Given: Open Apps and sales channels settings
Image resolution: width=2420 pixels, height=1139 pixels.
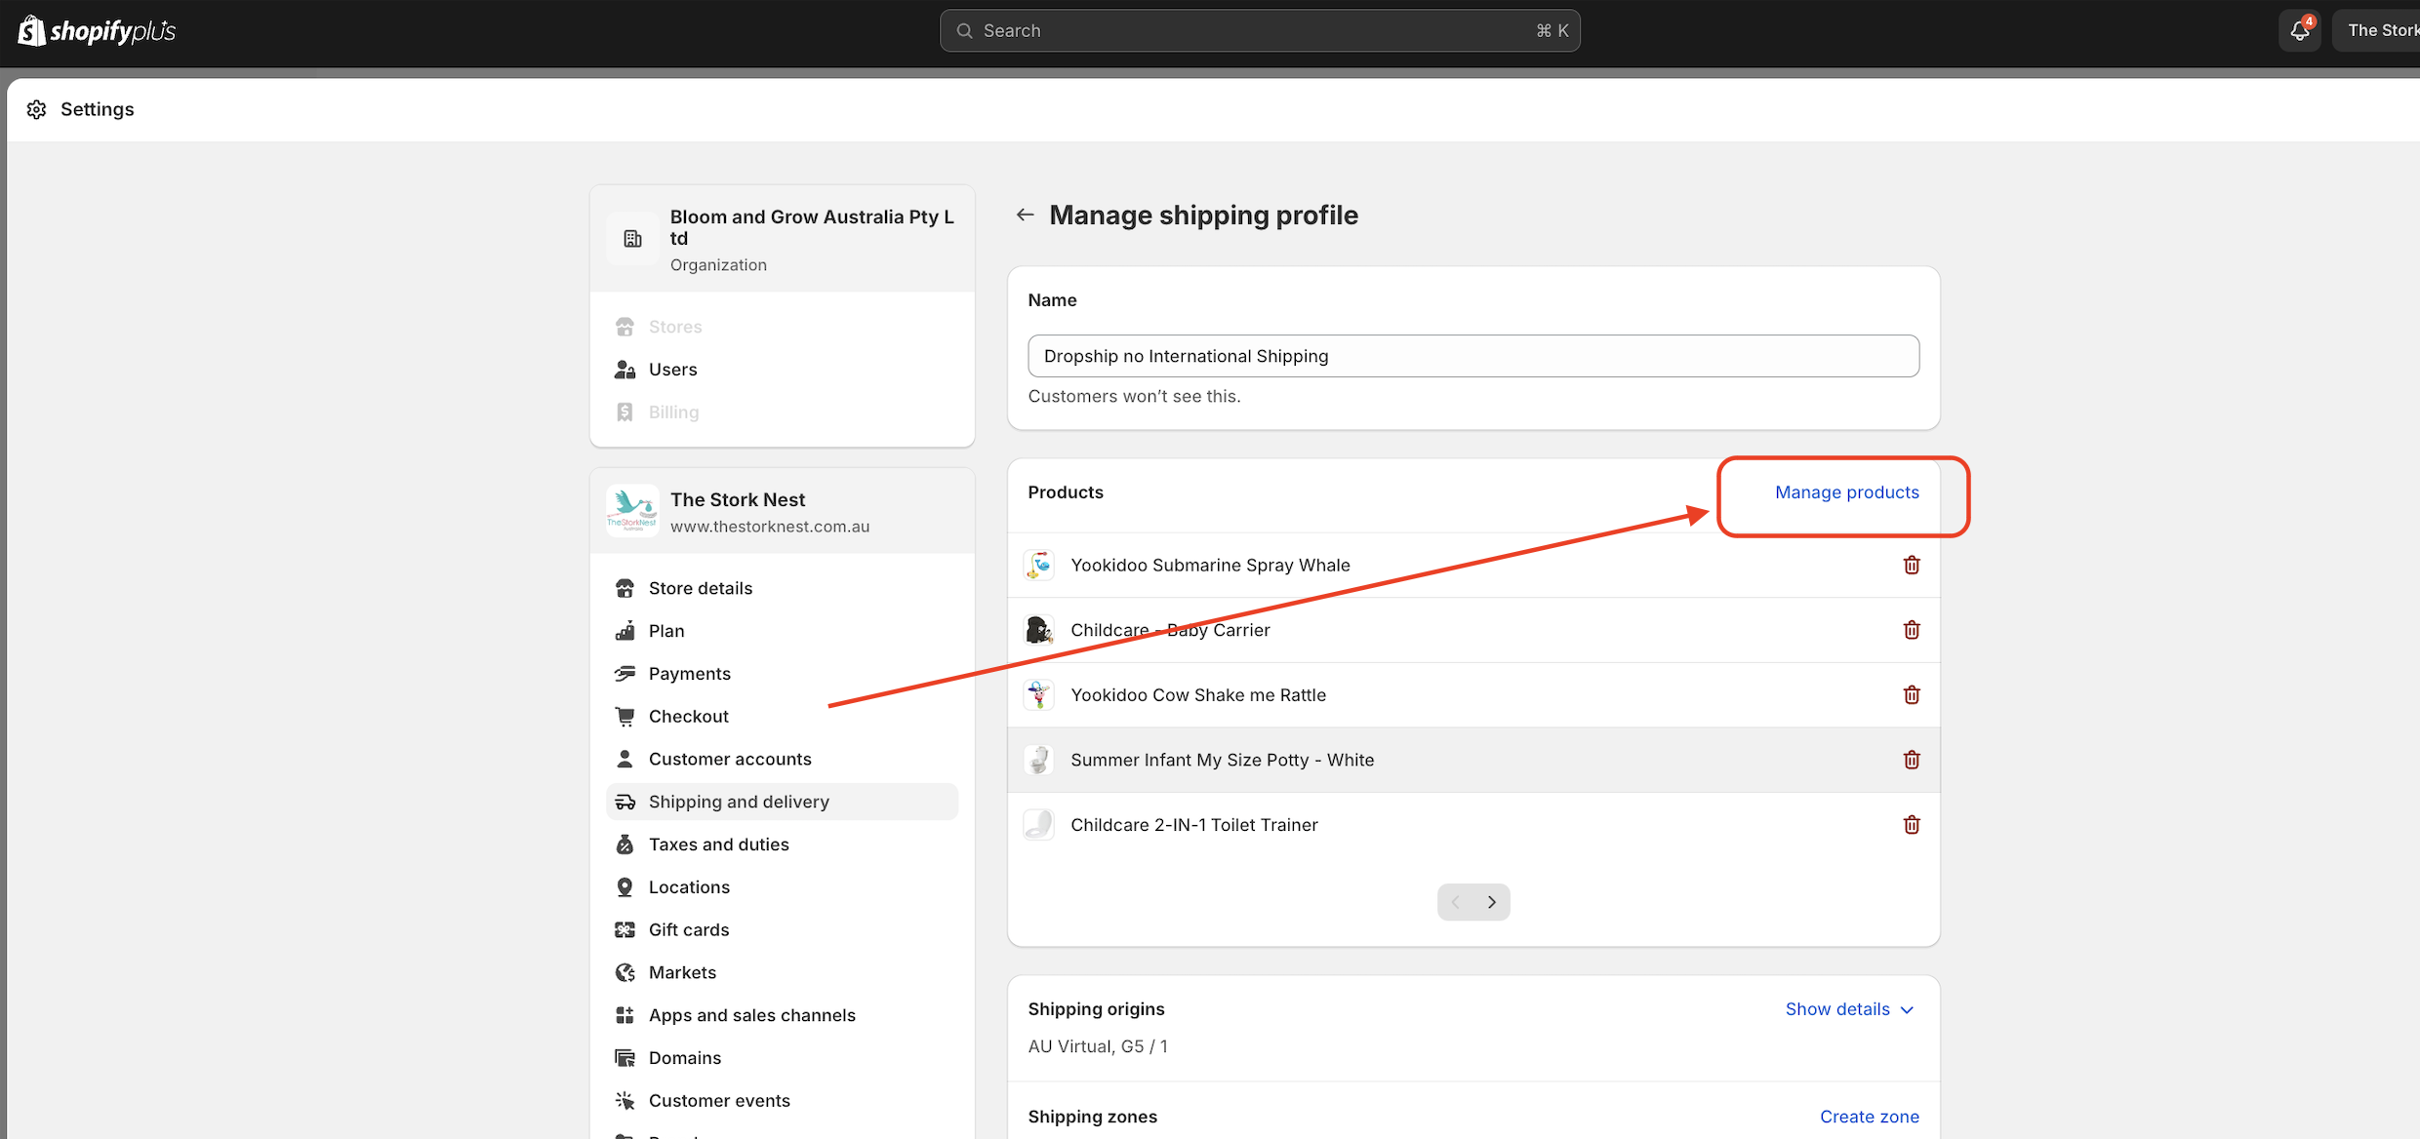Looking at the screenshot, I should (783, 1015).
